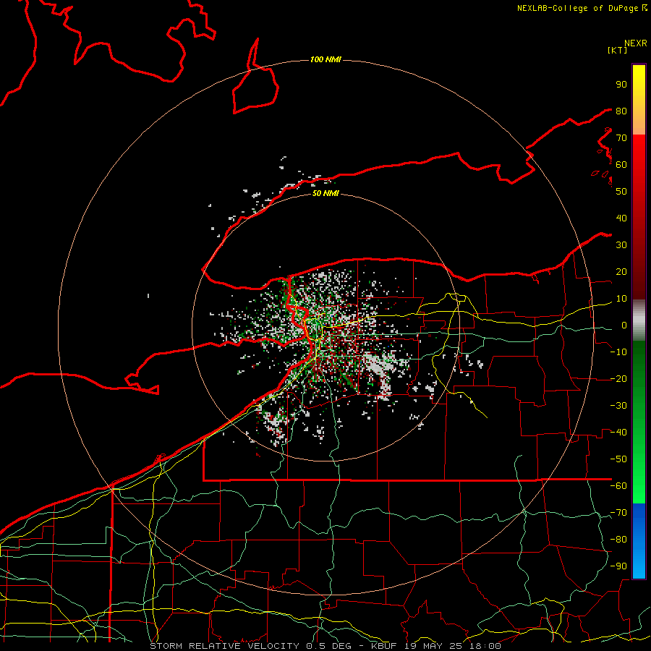Pick the light orange band between 70 and 80 knots
Image resolution: width=651 pixels, height=651 pixels.
point(639,124)
